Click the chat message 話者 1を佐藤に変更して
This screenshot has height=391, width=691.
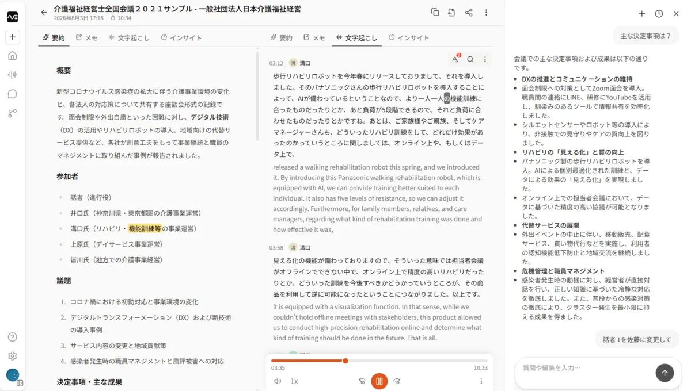click(637, 340)
